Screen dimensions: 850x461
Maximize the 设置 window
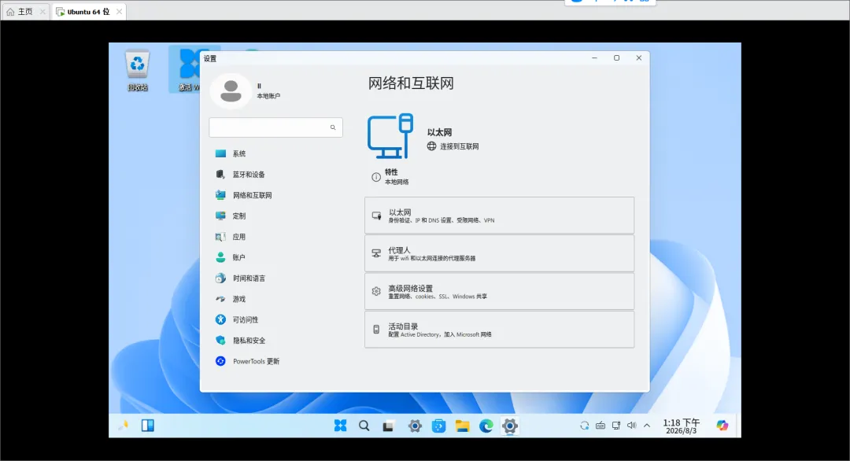click(616, 58)
